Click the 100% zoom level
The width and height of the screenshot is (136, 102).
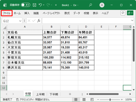(x=129, y=100)
